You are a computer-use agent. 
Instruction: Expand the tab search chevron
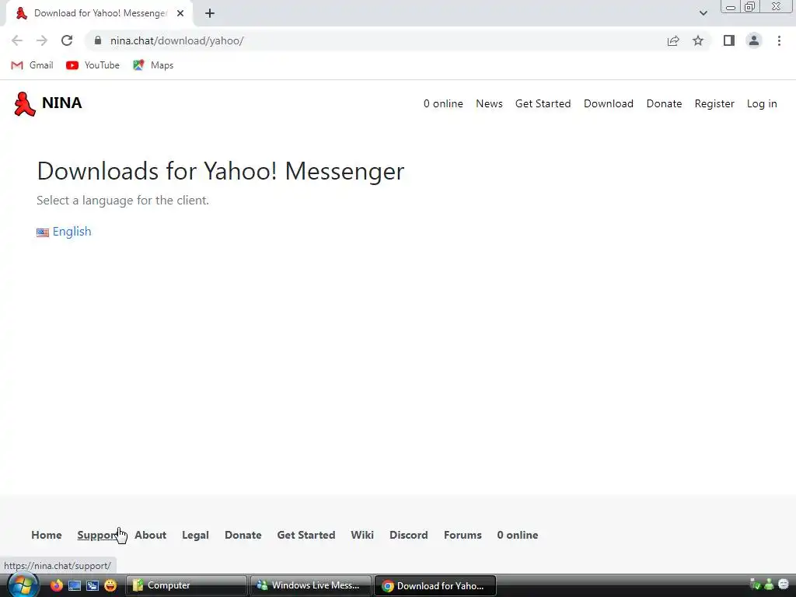703,13
